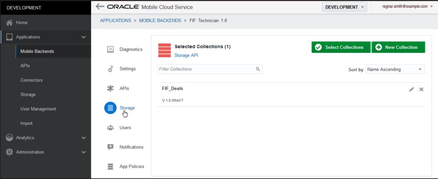The width and height of the screenshot is (438, 179).
Task: Click the back arrow beside Oracle logo
Action: pos(100,6)
